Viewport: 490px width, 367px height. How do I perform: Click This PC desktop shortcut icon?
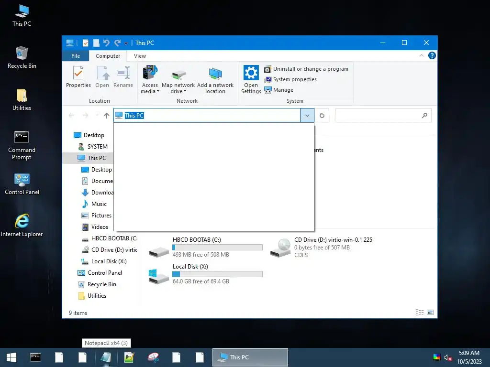pos(22,16)
